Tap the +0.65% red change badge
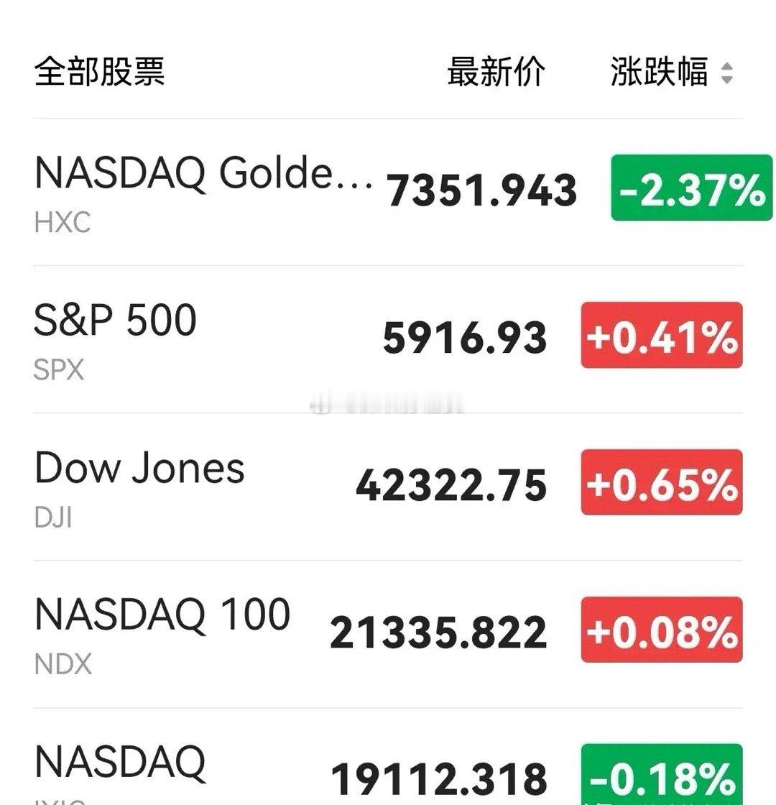776x805 pixels. point(662,482)
